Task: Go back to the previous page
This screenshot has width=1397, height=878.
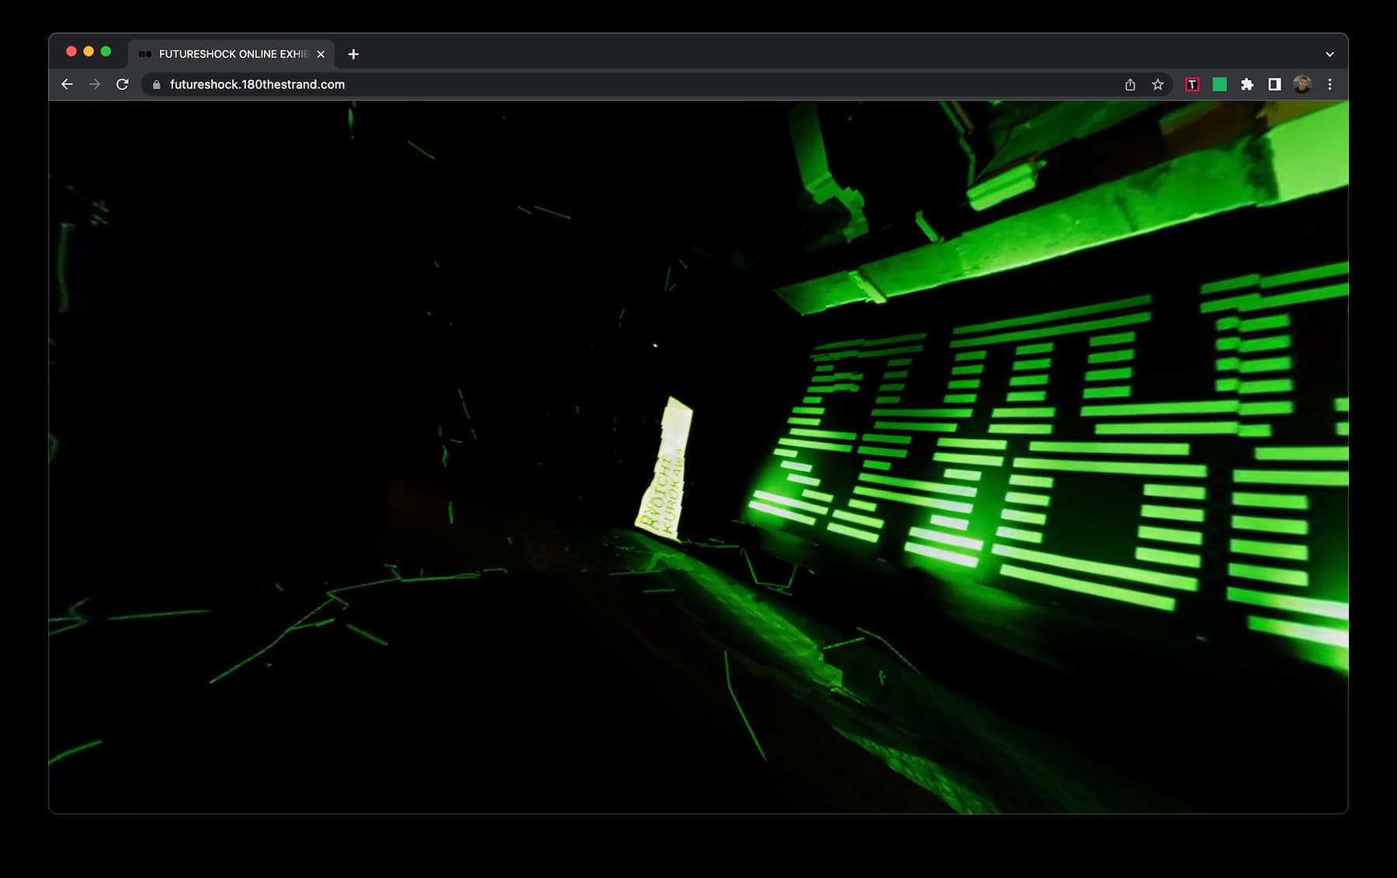Action: 67,85
